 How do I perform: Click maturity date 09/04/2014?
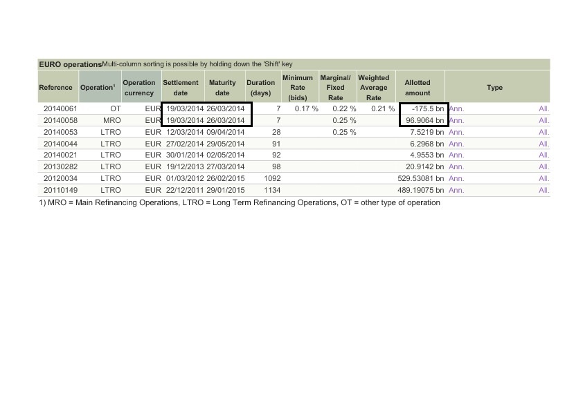pos(226,132)
